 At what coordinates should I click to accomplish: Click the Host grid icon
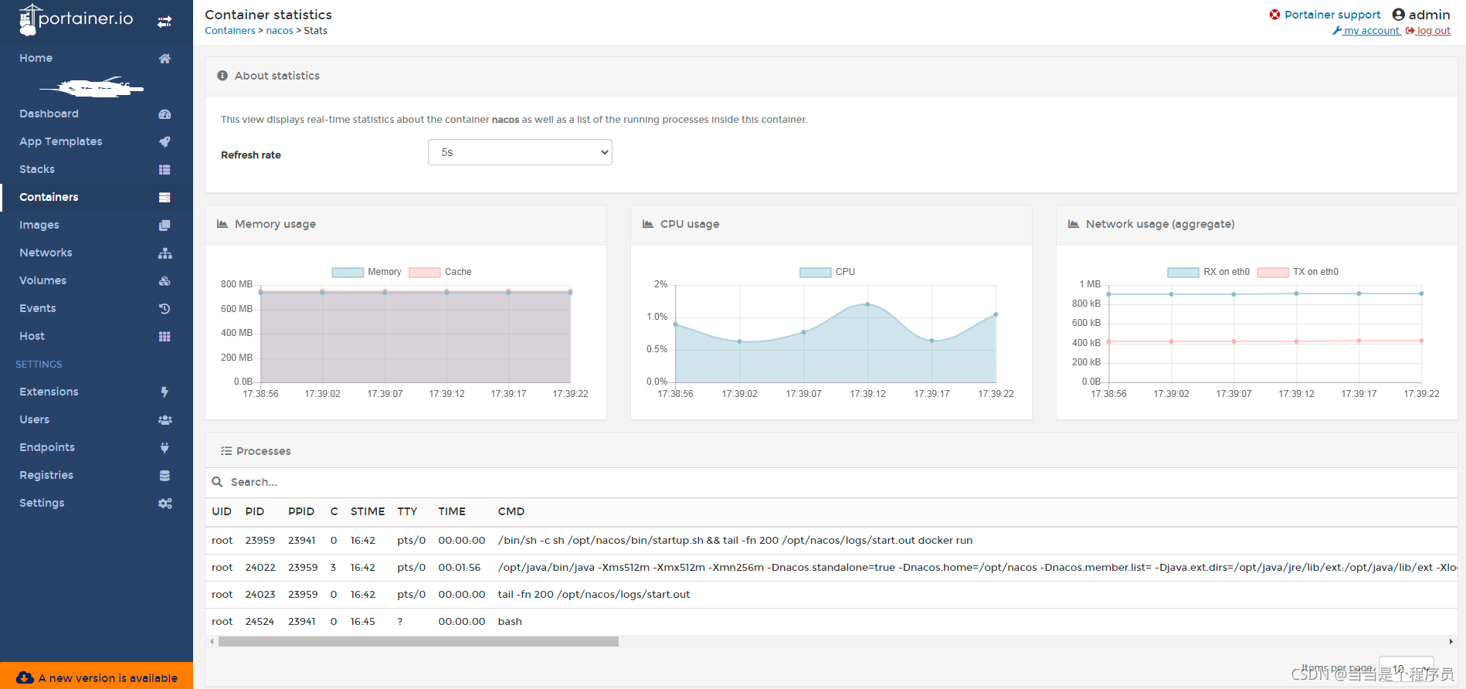165,336
